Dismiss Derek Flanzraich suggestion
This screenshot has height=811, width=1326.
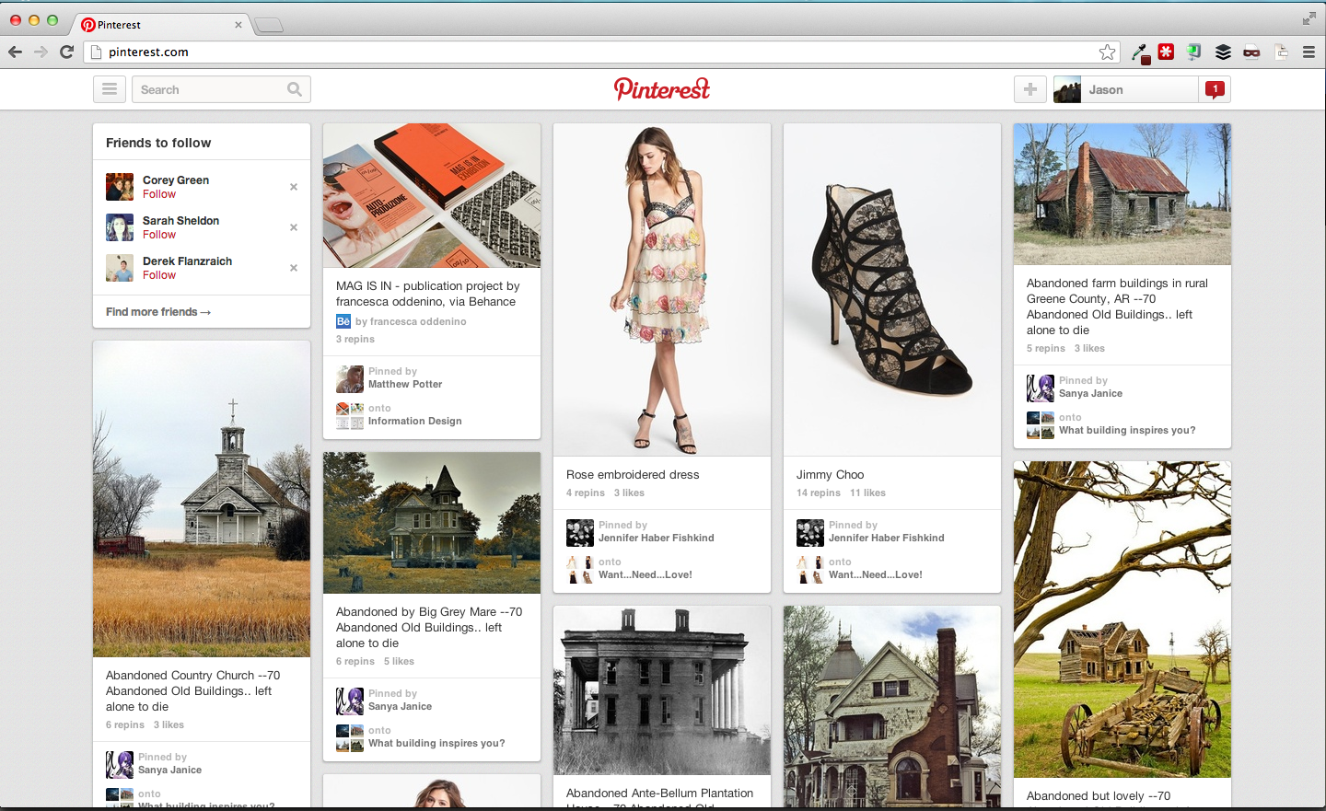(x=294, y=268)
